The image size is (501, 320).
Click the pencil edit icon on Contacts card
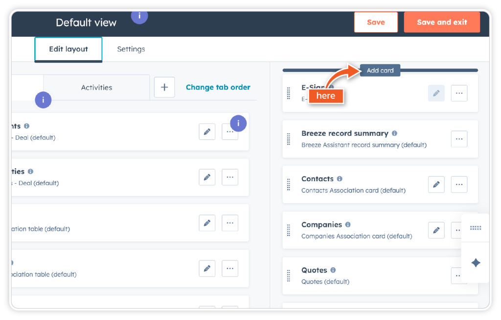436,185
